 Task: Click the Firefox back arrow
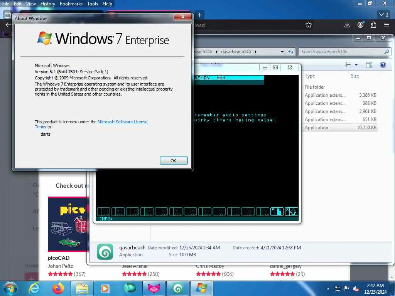pyautogui.click(x=8, y=25)
